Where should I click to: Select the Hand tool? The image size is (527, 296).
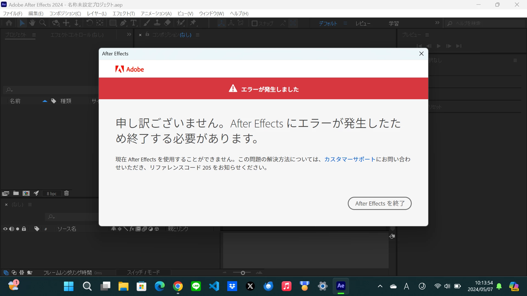click(x=32, y=23)
